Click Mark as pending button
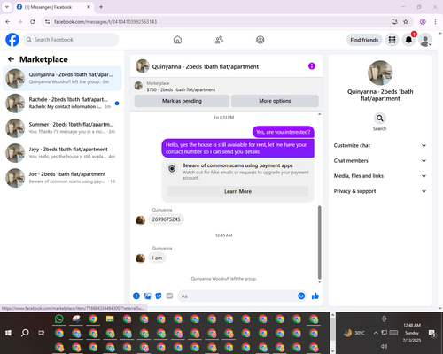This screenshot has height=354, width=443. [182, 101]
